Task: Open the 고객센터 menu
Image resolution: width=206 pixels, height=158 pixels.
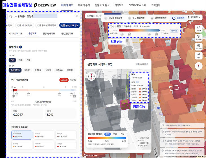Action: [155, 5]
